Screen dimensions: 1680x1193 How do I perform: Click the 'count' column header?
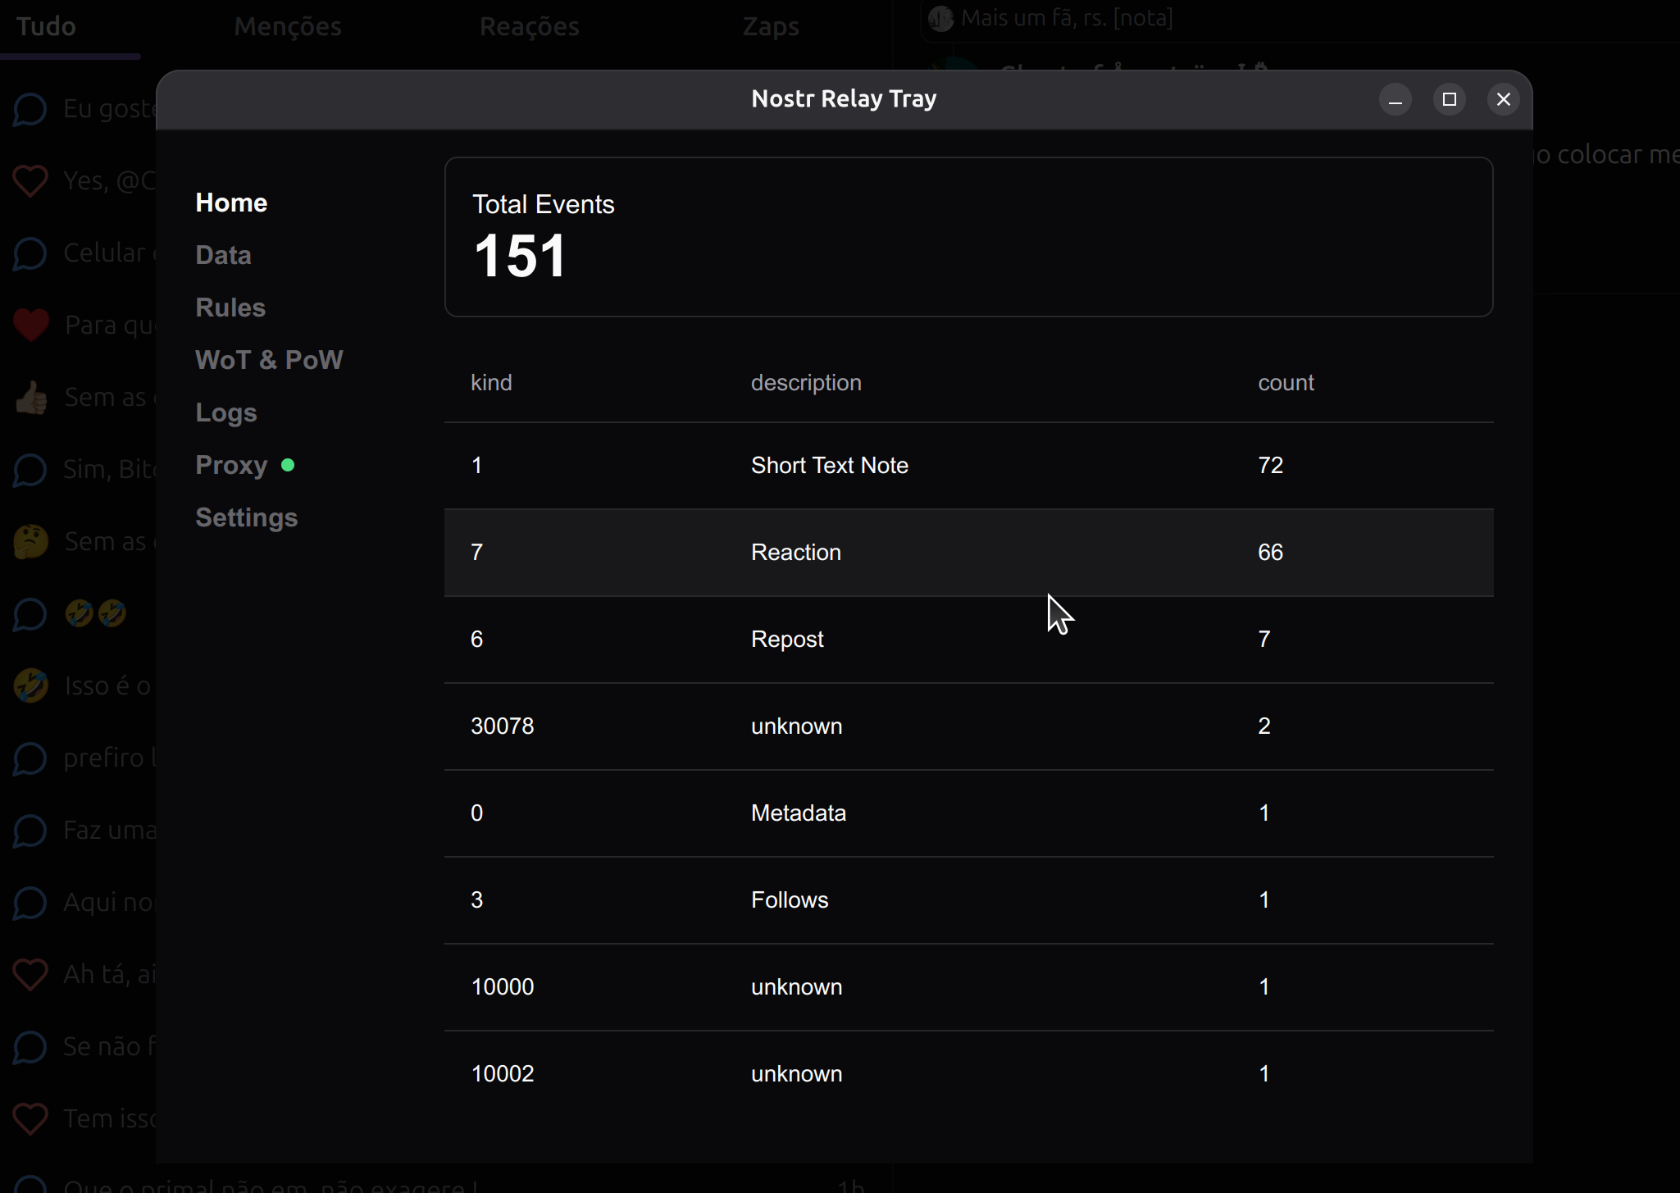1286,383
